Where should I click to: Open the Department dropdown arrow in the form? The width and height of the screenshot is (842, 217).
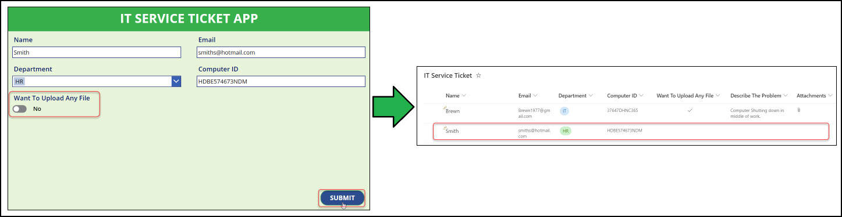[176, 81]
